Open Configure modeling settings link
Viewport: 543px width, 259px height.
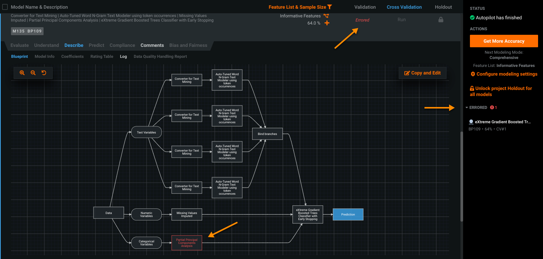point(504,74)
